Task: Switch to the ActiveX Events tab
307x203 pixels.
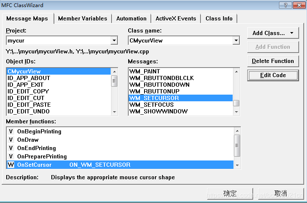Action: 176,19
